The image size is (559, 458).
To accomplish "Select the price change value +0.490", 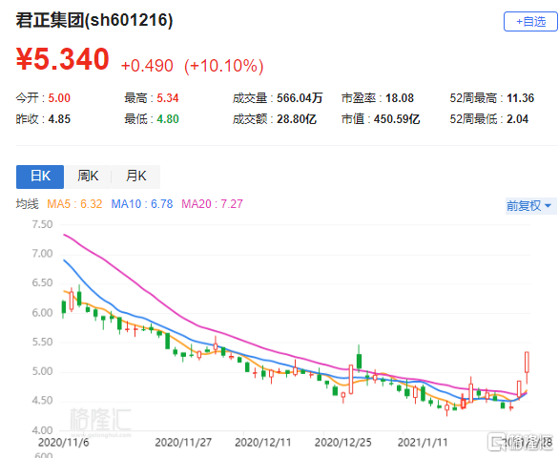I will click(x=147, y=66).
